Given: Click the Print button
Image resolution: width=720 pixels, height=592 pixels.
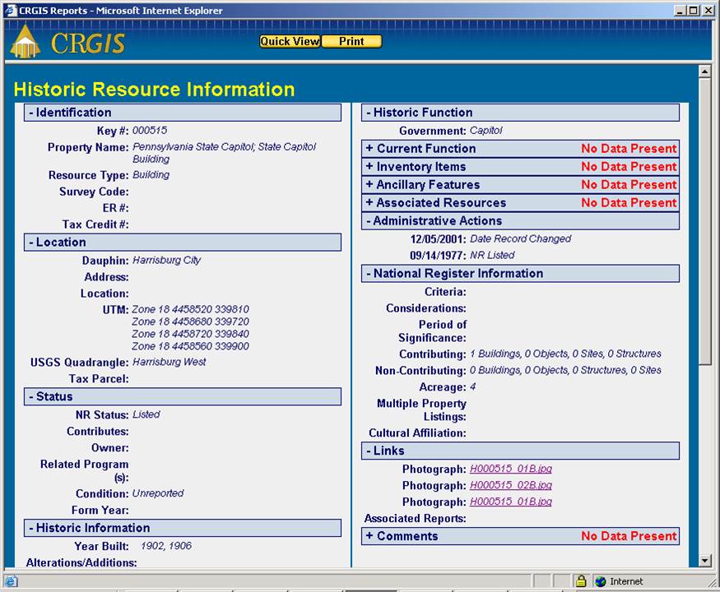Looking at the screenshot, I should click(351, 41).
